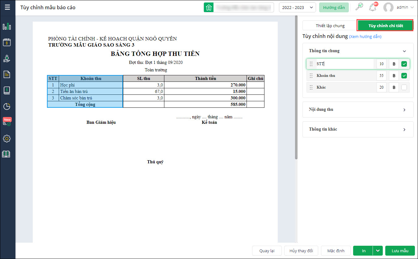The width and height of the screenshot is (418, 259).
Task: Click the Lưu mẫu button
Action: click(400, 251)
